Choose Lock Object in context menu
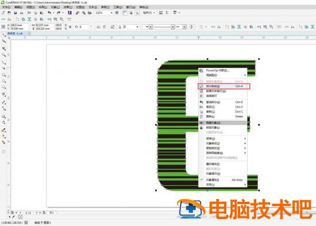316x226 pixels. click(223, 128)
